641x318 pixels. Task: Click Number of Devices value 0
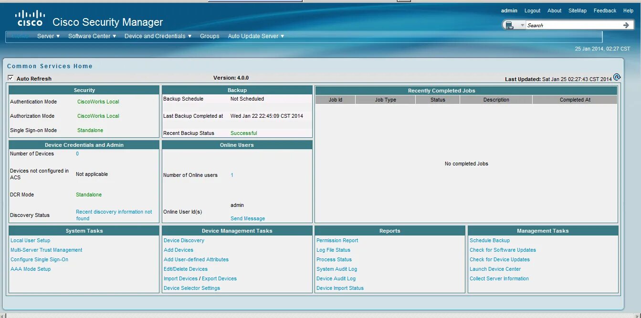(77, 154)
